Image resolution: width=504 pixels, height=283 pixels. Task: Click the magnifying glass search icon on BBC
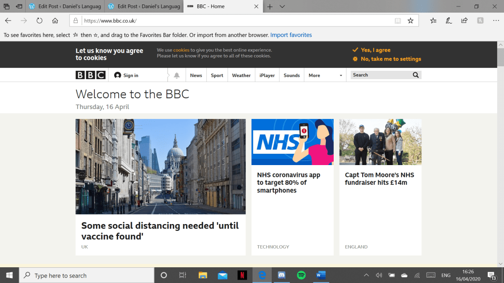tap(416, 75)
